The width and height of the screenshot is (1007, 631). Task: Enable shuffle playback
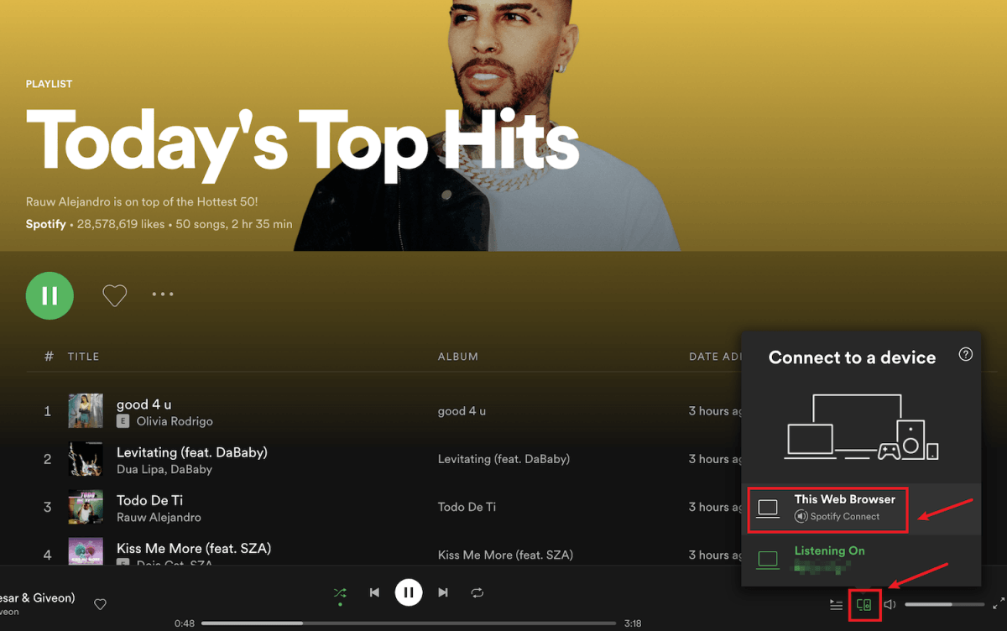[x=340, y=592]
